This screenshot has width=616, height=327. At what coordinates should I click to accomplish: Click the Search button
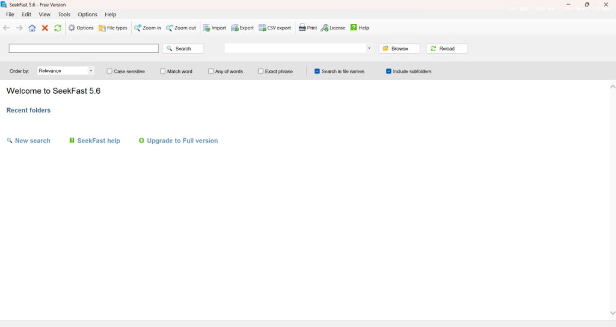[183, 48]
